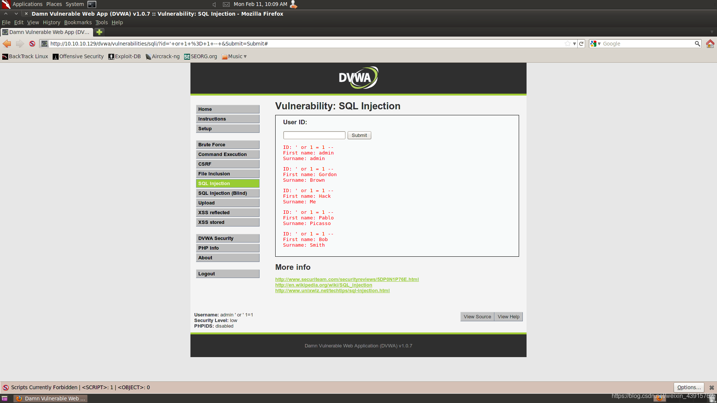The width and height of the screenshot is (717, 403).
Task: Click the user switcher icon in panel
Action: point(294,4)
